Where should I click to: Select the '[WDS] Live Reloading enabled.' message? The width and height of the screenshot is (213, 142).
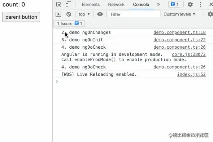click(x=99, y=74)
